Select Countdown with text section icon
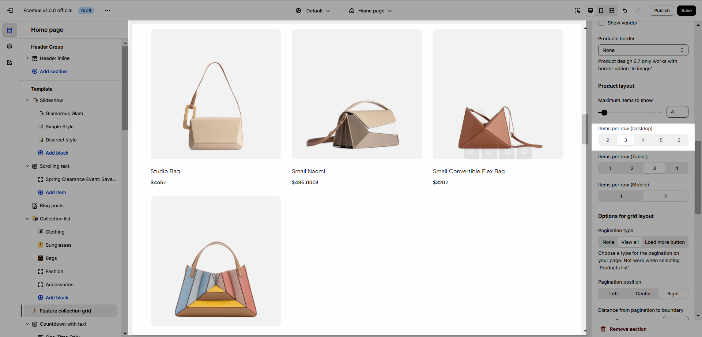702x337 pixels. (x=35, y=324)
